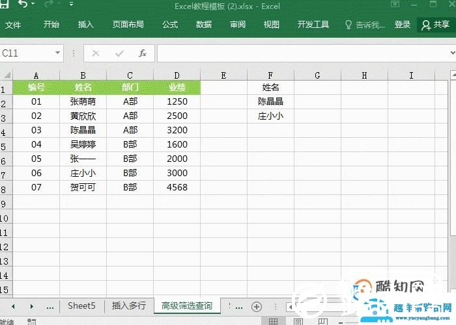Click cell containing 张萌萌
This screenshot has height=325, width=456.
pos(83,101)
